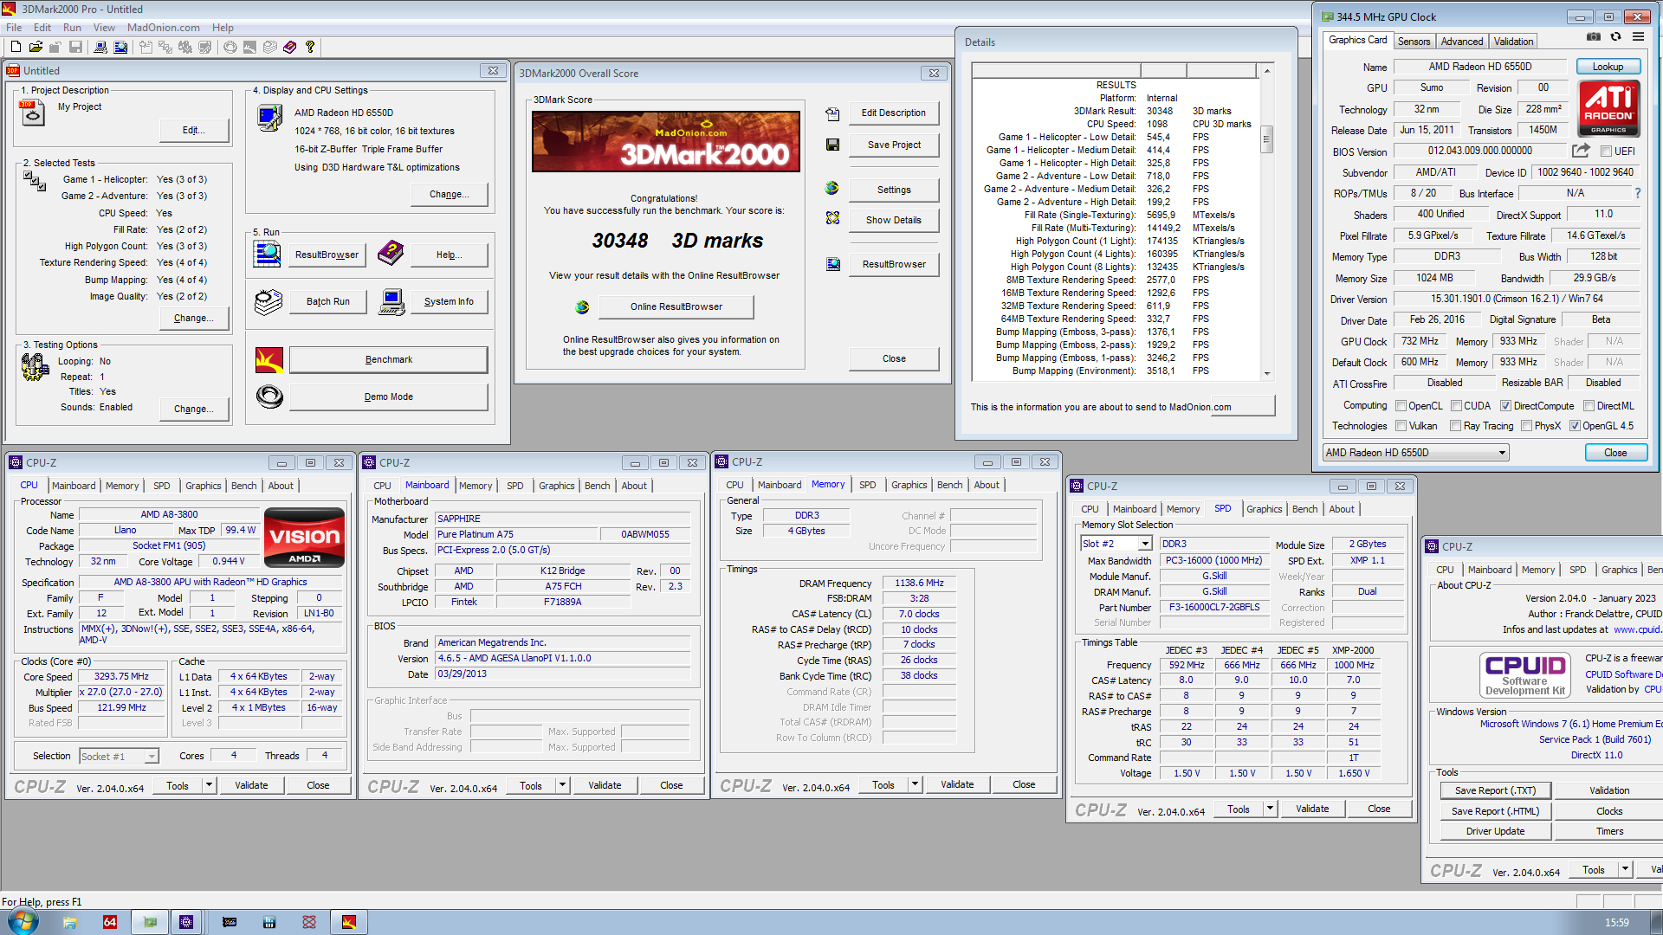This screenshot has width=1663, height=935.
Task: Click the BIOS export share icon in GPU-Z
Action: (x=1581, y=151)
